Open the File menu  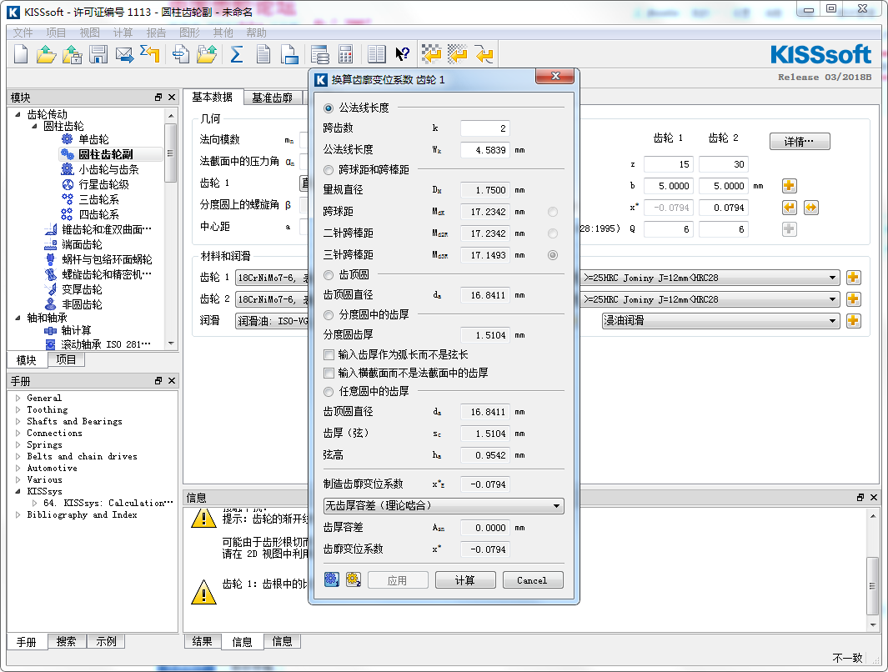tap(23, 33)
